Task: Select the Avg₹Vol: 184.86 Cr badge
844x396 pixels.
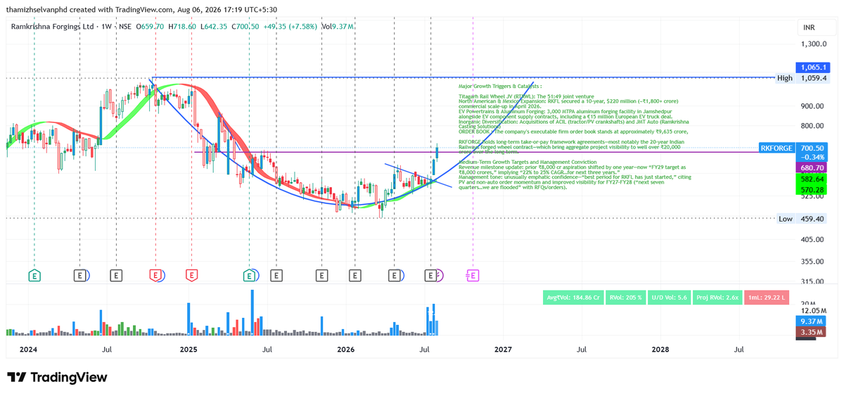Action: (573, 298)
